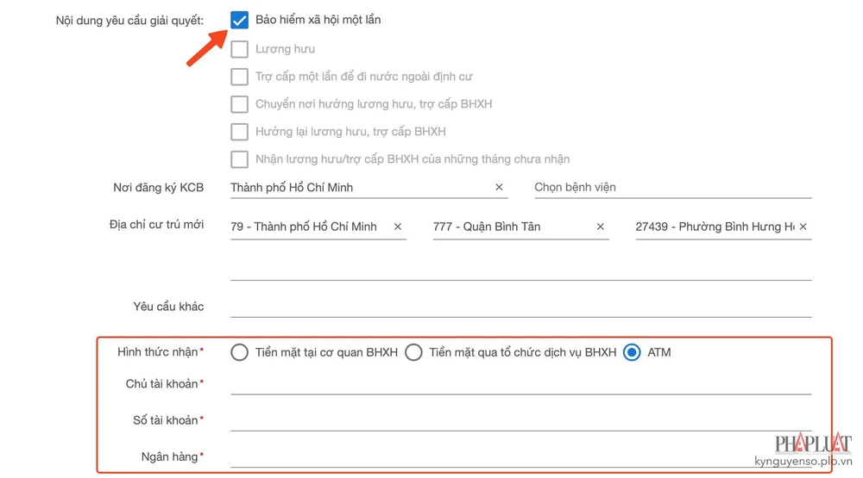
Task: Tick Trợ cấp một lần để đi nước ngoài định cư
Action: click(240, 77)
